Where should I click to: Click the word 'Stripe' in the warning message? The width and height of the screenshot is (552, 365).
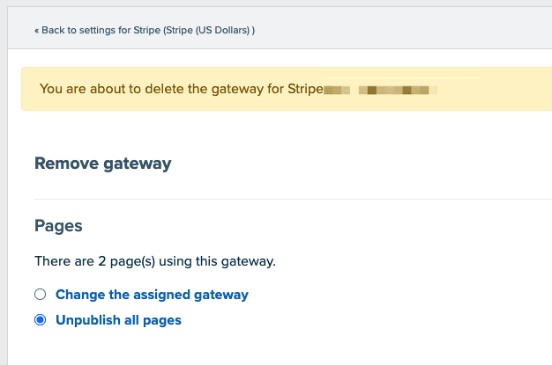tap(305, 89)
